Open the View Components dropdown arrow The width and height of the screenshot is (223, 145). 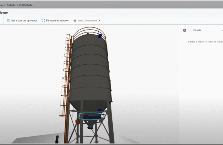100,21
